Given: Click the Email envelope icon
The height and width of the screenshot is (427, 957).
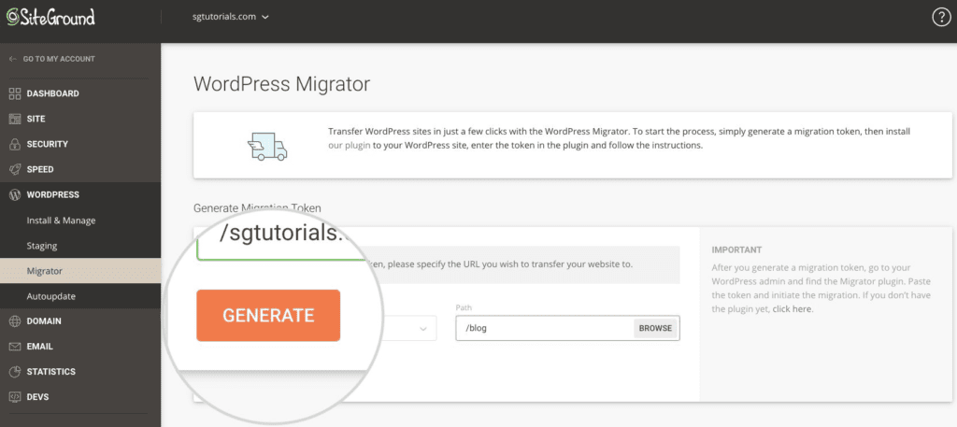Looking at the screenshot, I should [15, 347].
